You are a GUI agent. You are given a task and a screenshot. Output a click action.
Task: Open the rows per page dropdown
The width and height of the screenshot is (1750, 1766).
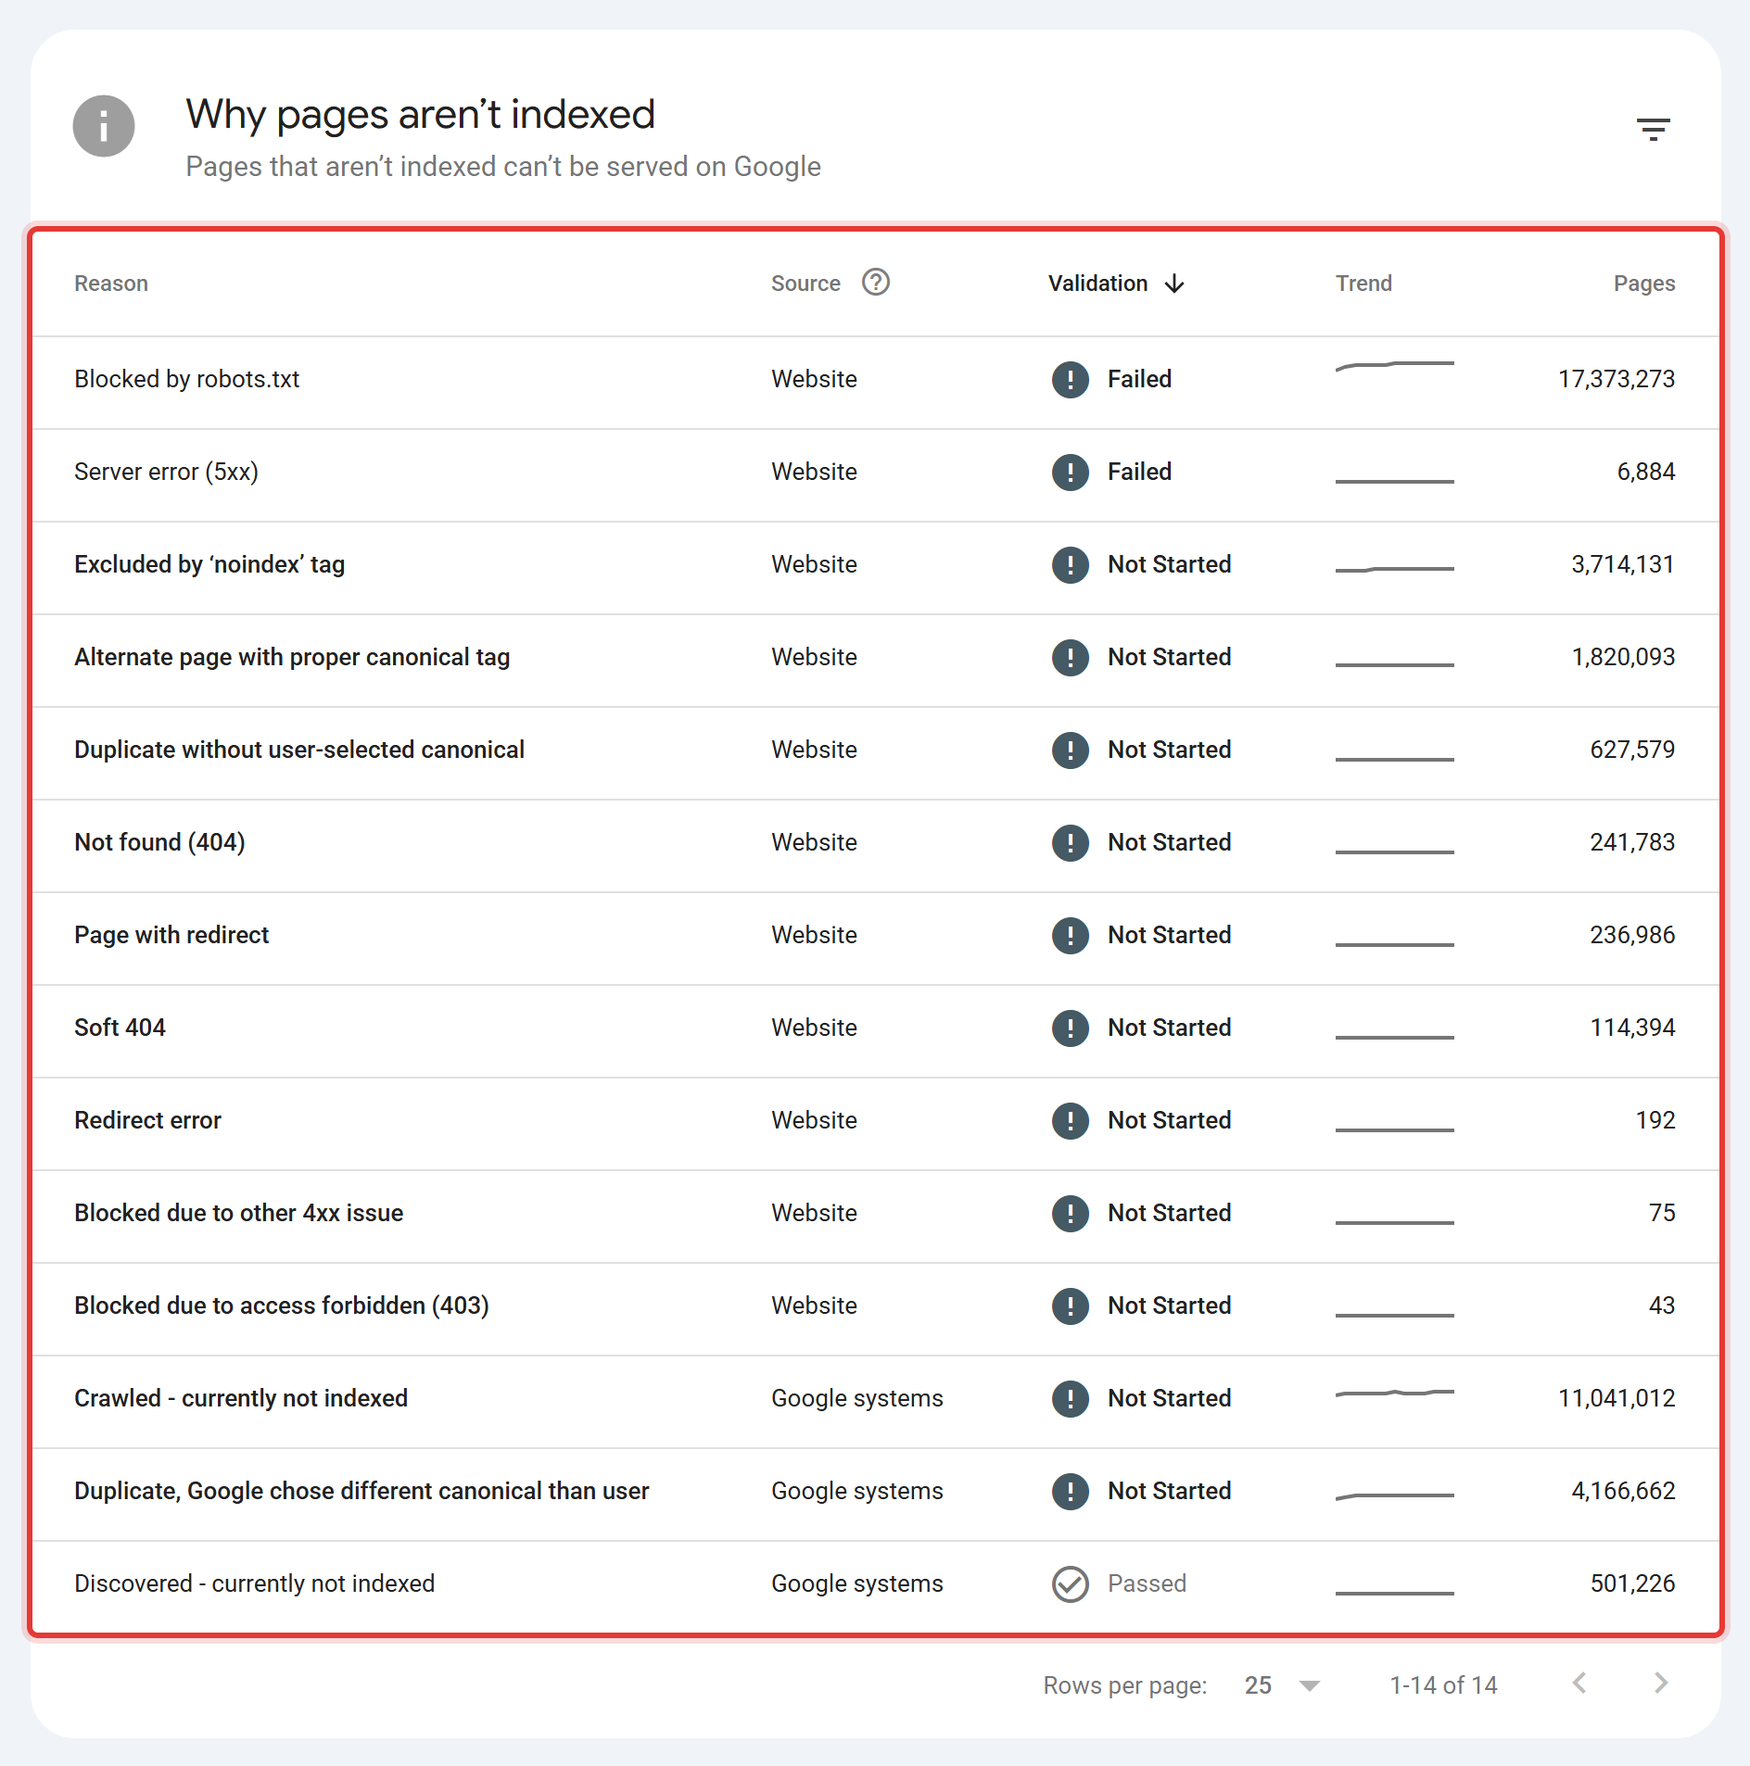pos(1282,1685)
